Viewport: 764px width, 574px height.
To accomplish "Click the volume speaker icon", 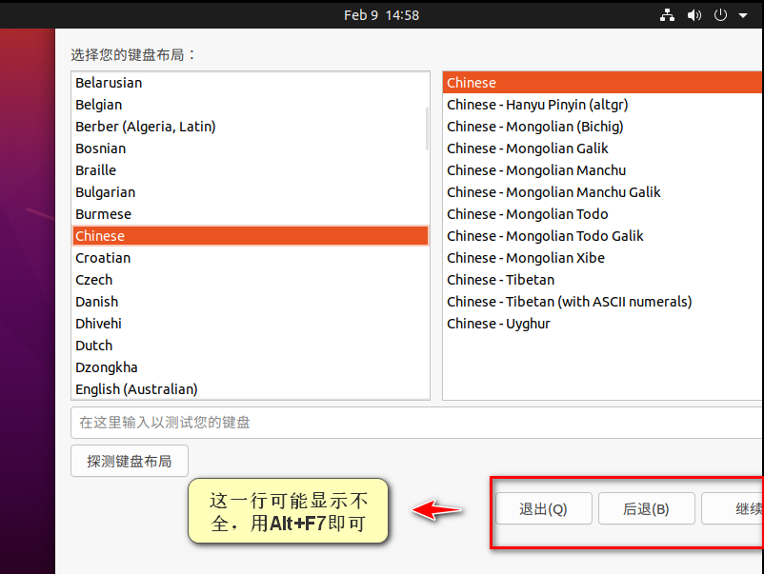I will [694, 14].
